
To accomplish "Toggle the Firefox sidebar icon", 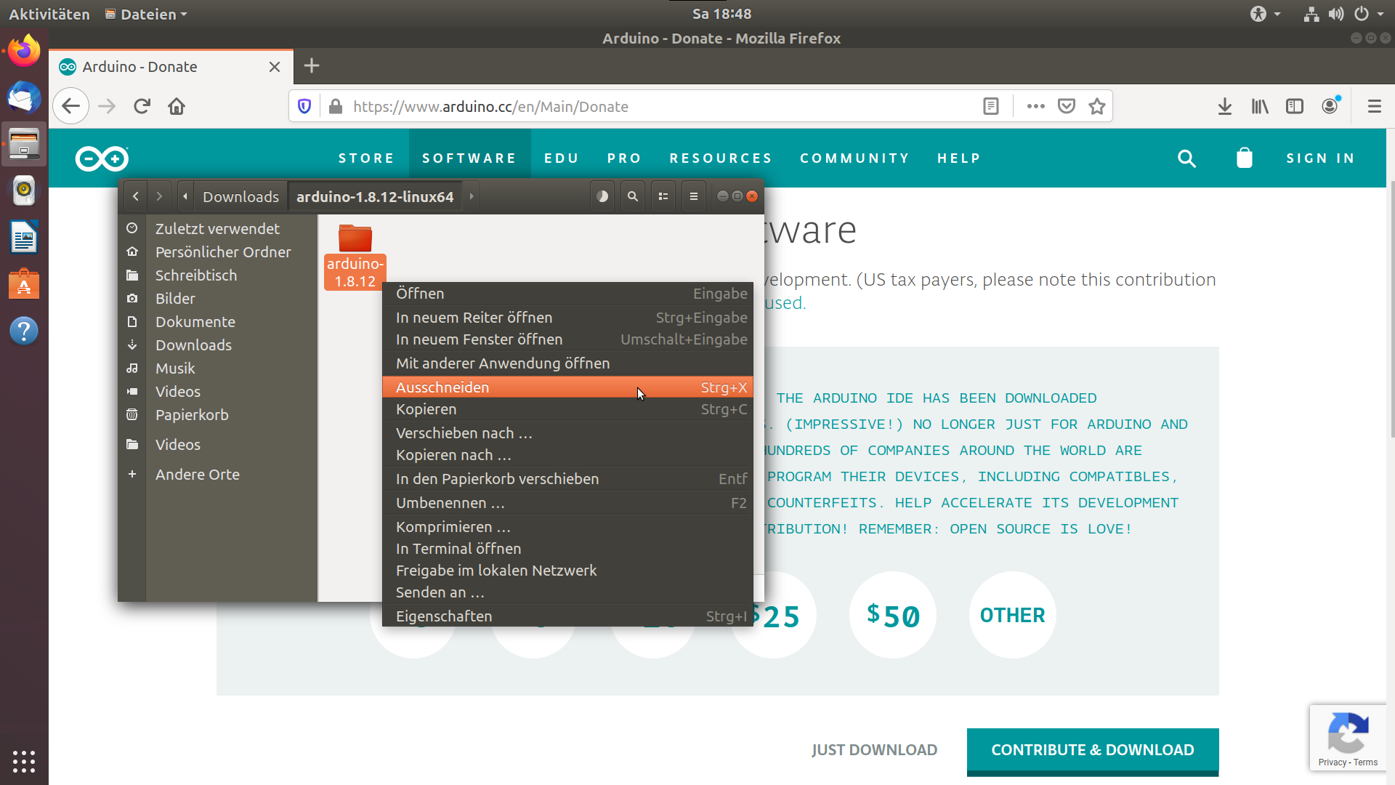I will [1295, 106].
